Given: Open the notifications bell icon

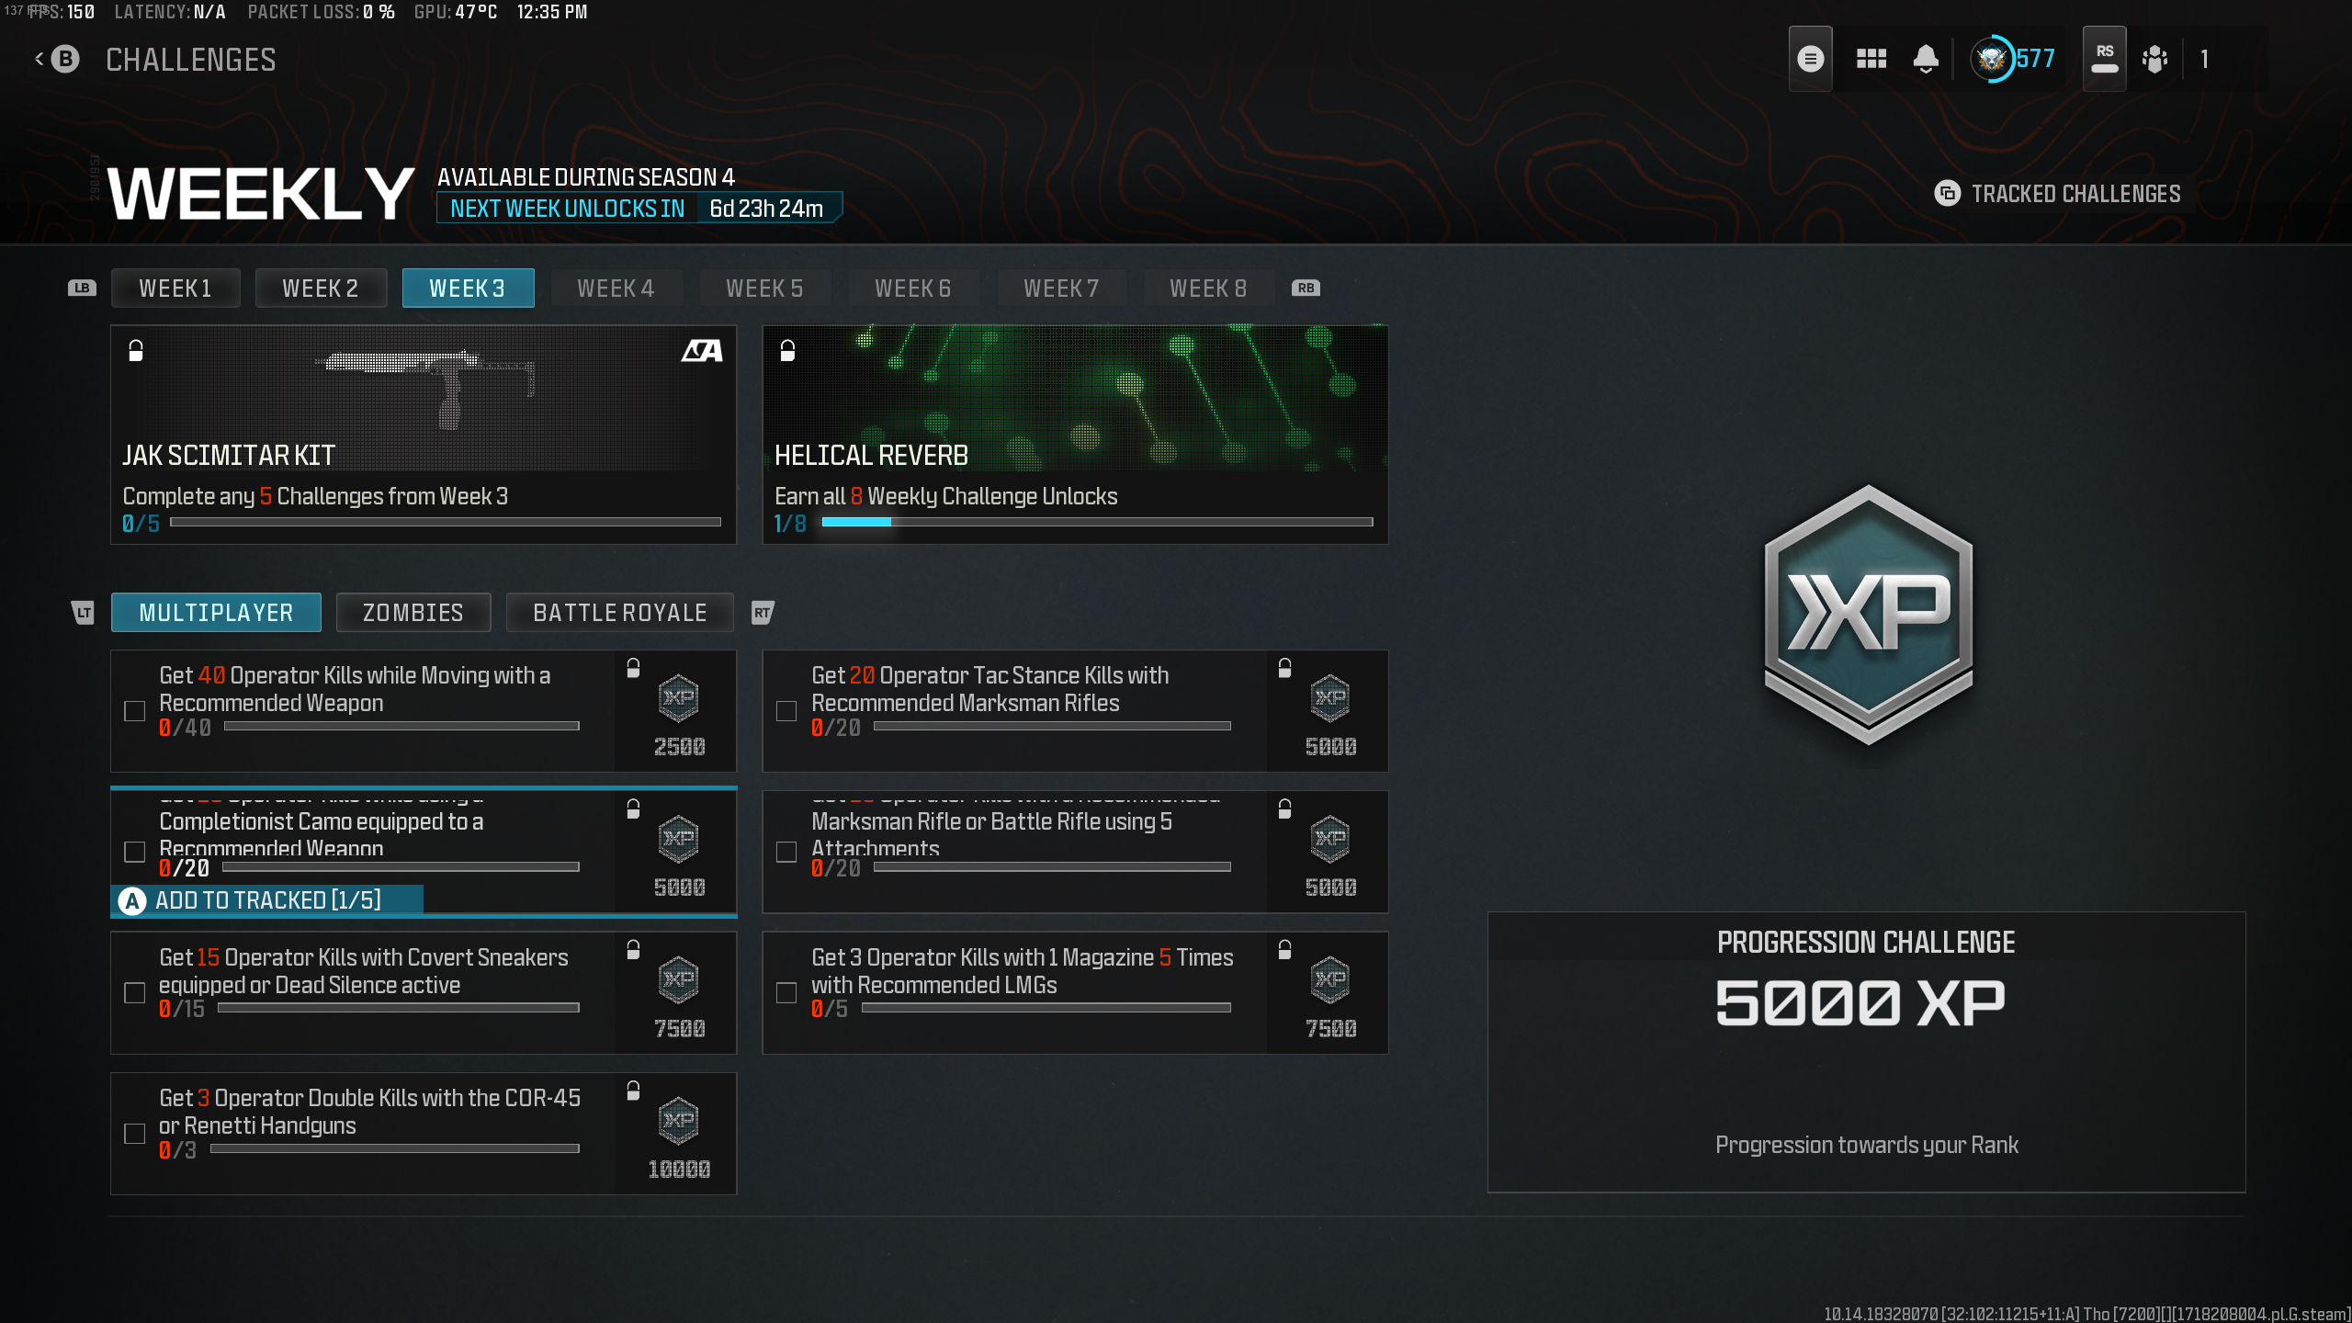Looking at the screenshot, I should pos(1927,58).
